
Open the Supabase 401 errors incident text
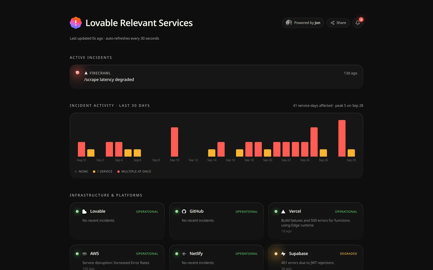[x=307, y=263]
